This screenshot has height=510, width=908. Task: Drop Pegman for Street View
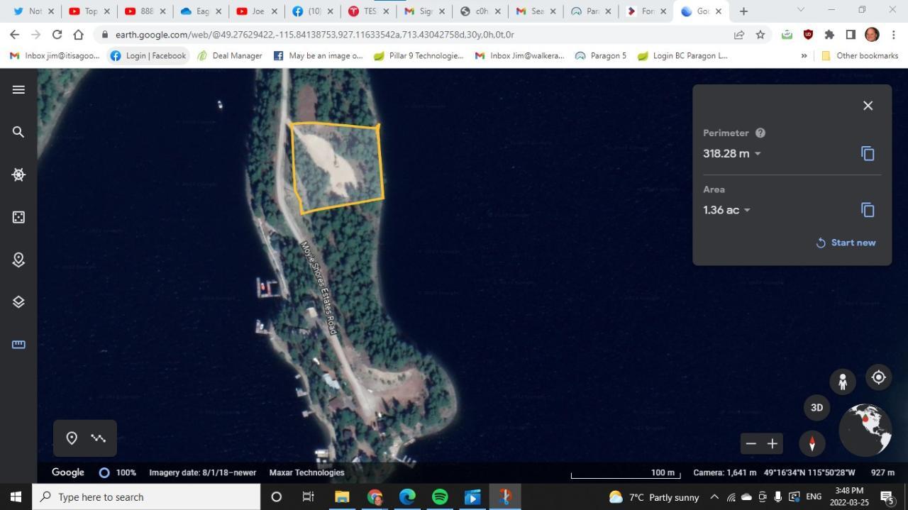(x=843, y=382)
